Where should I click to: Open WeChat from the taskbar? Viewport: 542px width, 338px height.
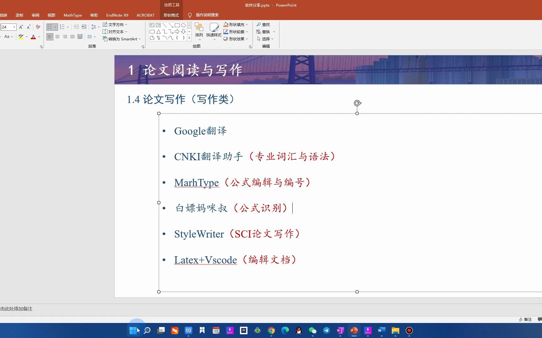click(x=313, y=330)
